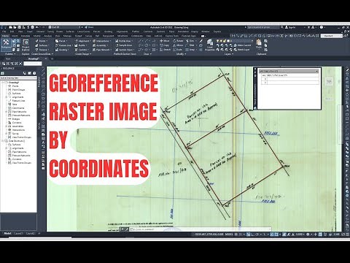Open the Feature Line ribbon dropdown
Screen dimensions: 350x263
coord(63,45)
